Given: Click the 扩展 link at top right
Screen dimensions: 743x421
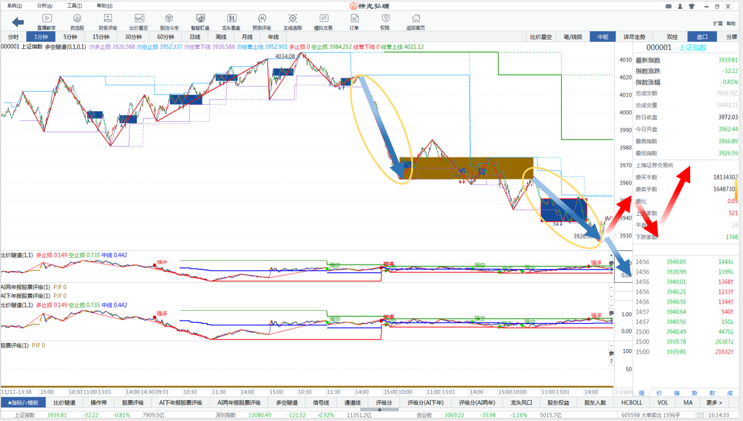Looking at the screenshot, I should coord(717,24).
